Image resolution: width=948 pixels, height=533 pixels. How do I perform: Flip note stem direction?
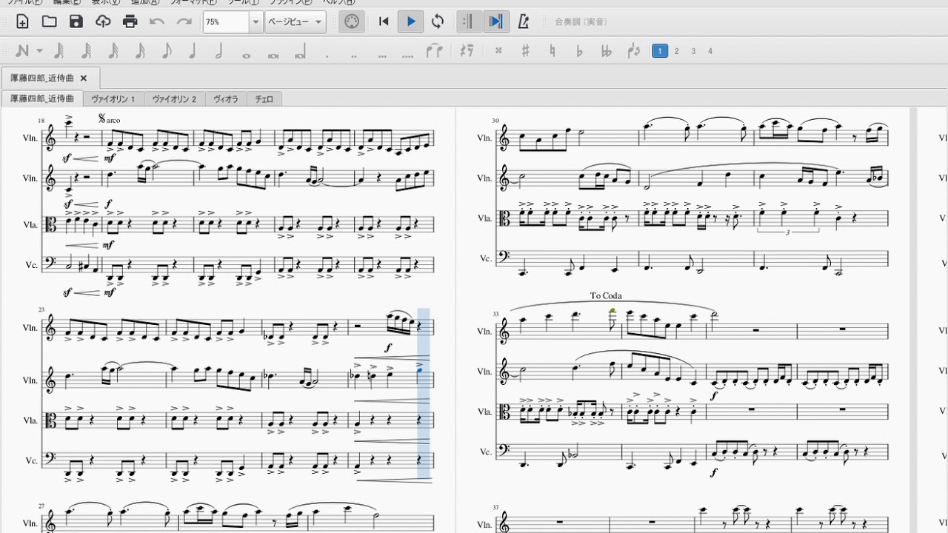point(633,51)
